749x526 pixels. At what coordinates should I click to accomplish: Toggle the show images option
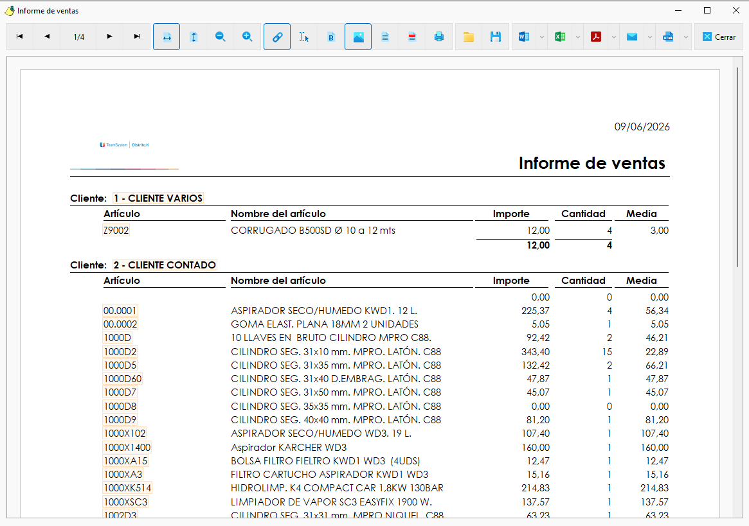(x=358, y=37)
